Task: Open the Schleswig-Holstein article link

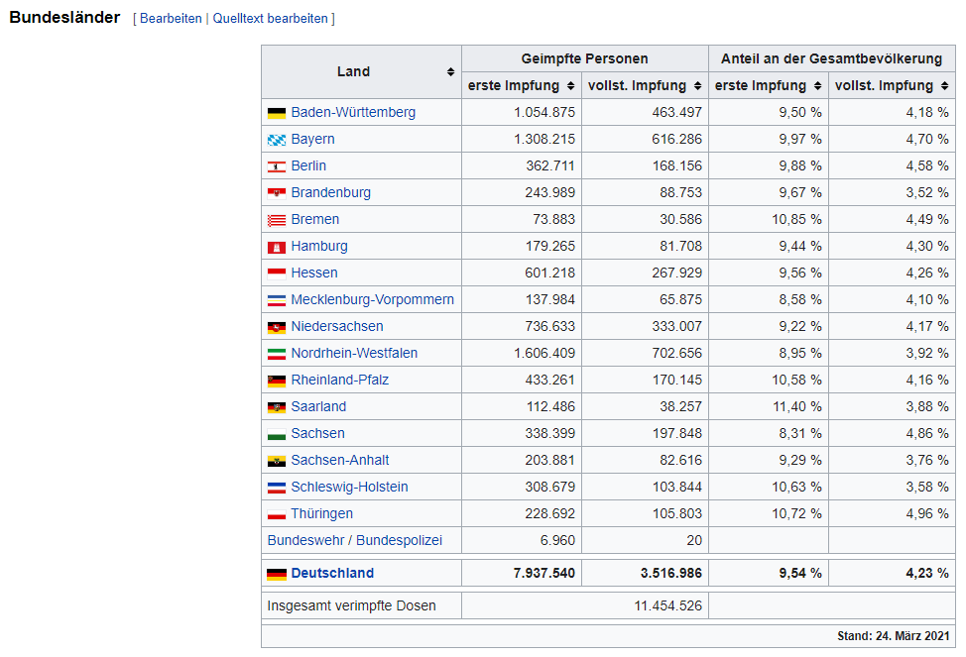Action: [349, 487]
